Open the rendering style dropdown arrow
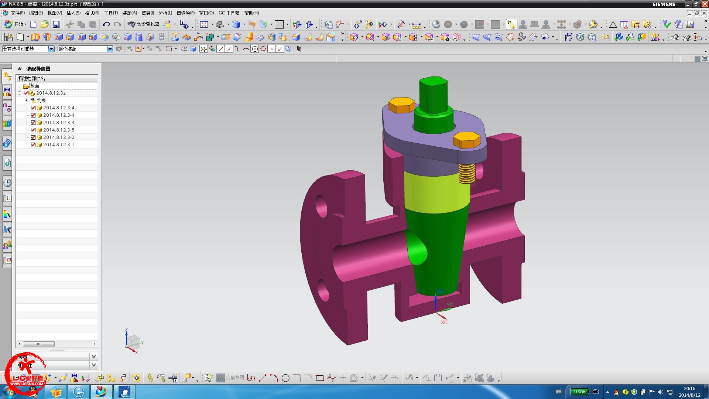 (244, 25)
